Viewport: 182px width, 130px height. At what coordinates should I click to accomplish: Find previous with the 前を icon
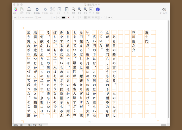pos(80,9)
